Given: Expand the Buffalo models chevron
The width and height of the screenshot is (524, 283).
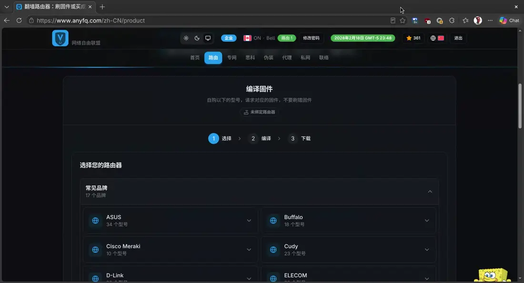Looking at the screenshot, I should click(x=427, y=220).
